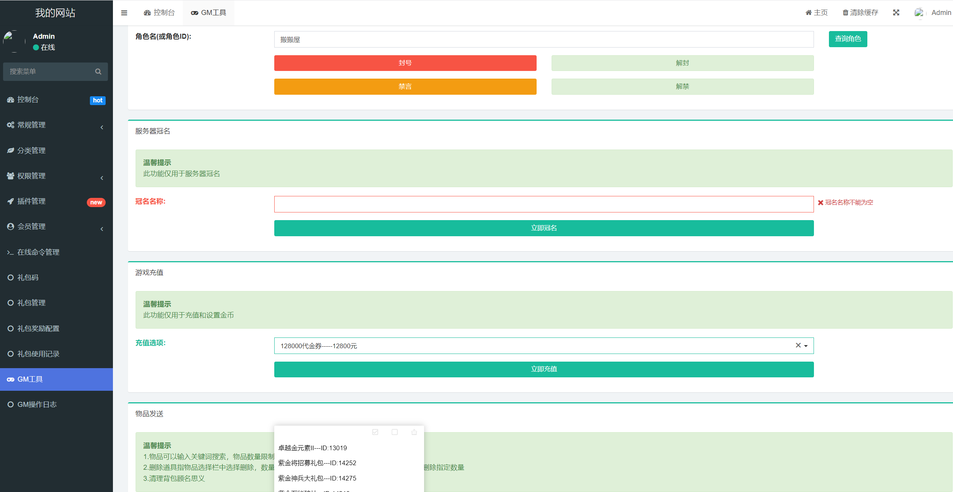The width and height of the screenshot is (953, 492).
Task: Click the search magnifier in sidebar
Action: pyautogui.click(x=98, y=72)
